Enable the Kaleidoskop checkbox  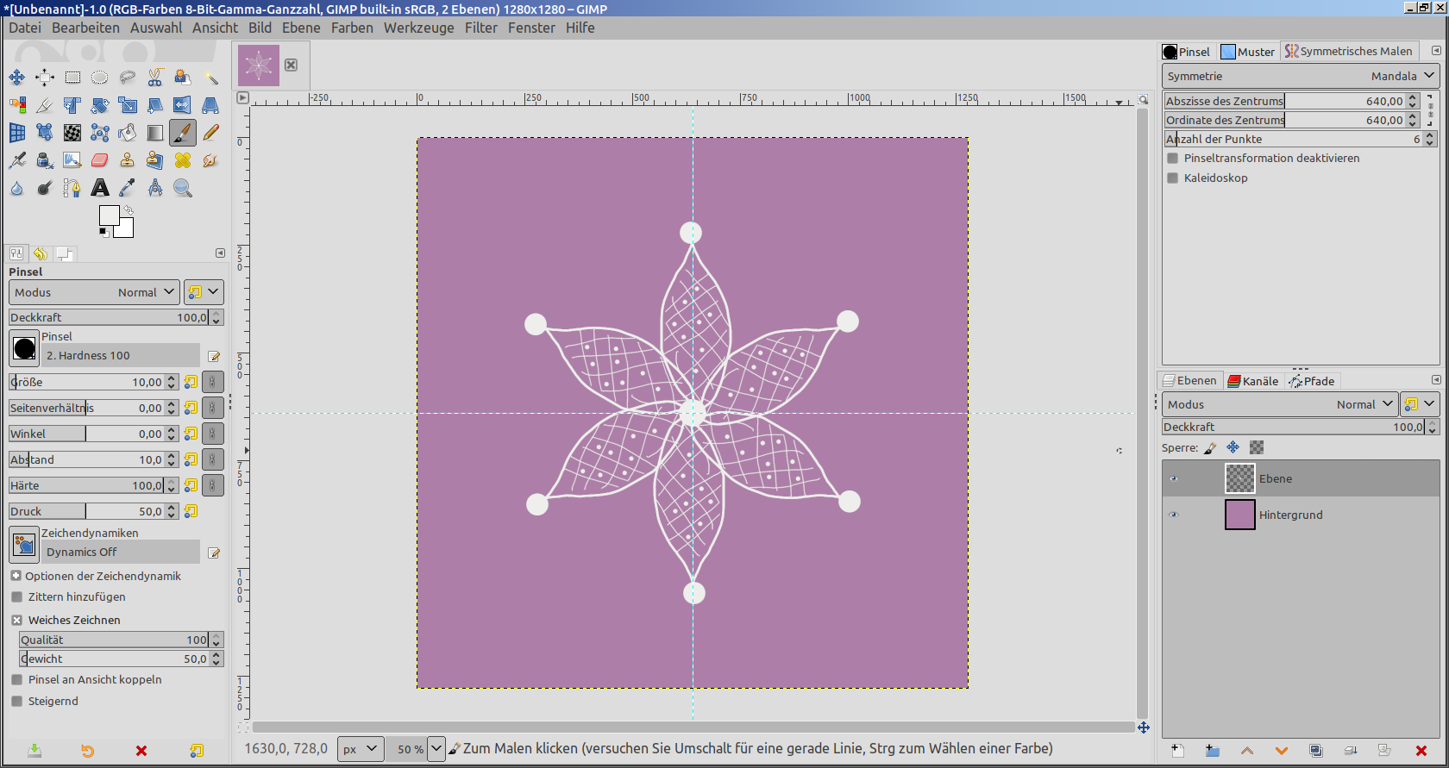click(x=1173, y=178)
